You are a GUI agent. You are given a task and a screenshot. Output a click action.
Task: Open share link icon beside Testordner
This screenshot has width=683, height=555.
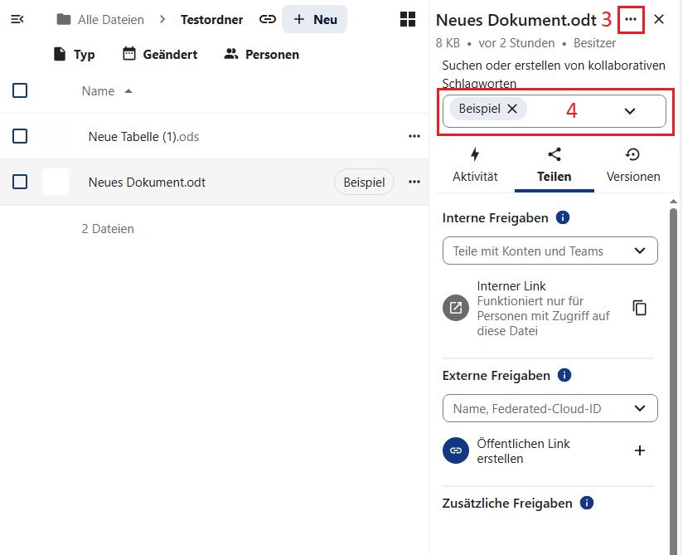(267, 19)
